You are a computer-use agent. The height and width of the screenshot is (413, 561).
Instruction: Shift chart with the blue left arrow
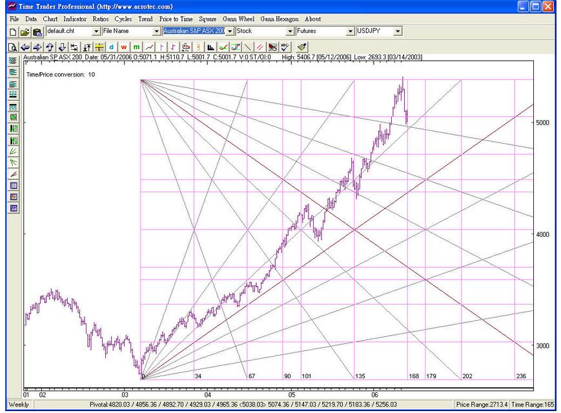[x=25, y=47]
